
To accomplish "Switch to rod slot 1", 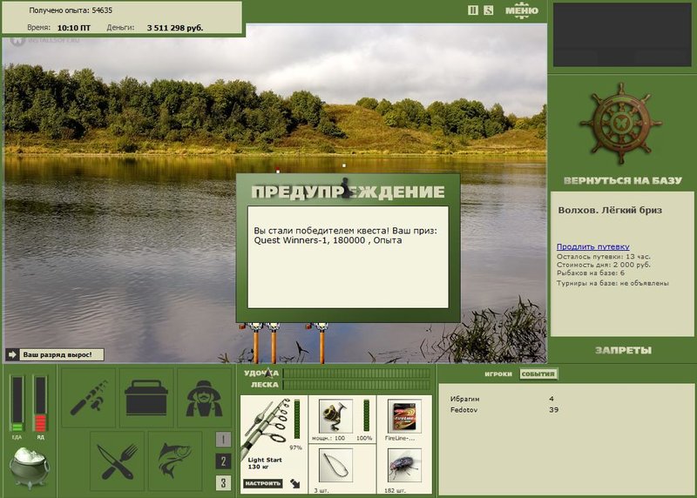I will pos(223,440).
